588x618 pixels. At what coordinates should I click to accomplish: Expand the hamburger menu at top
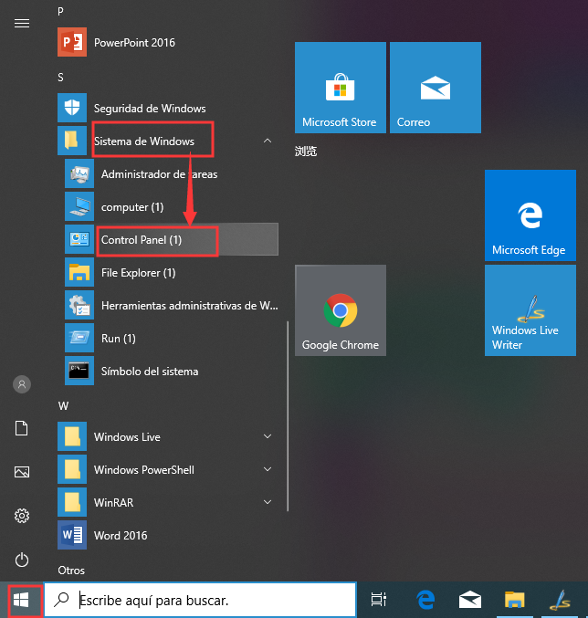(x=22, y=24)
